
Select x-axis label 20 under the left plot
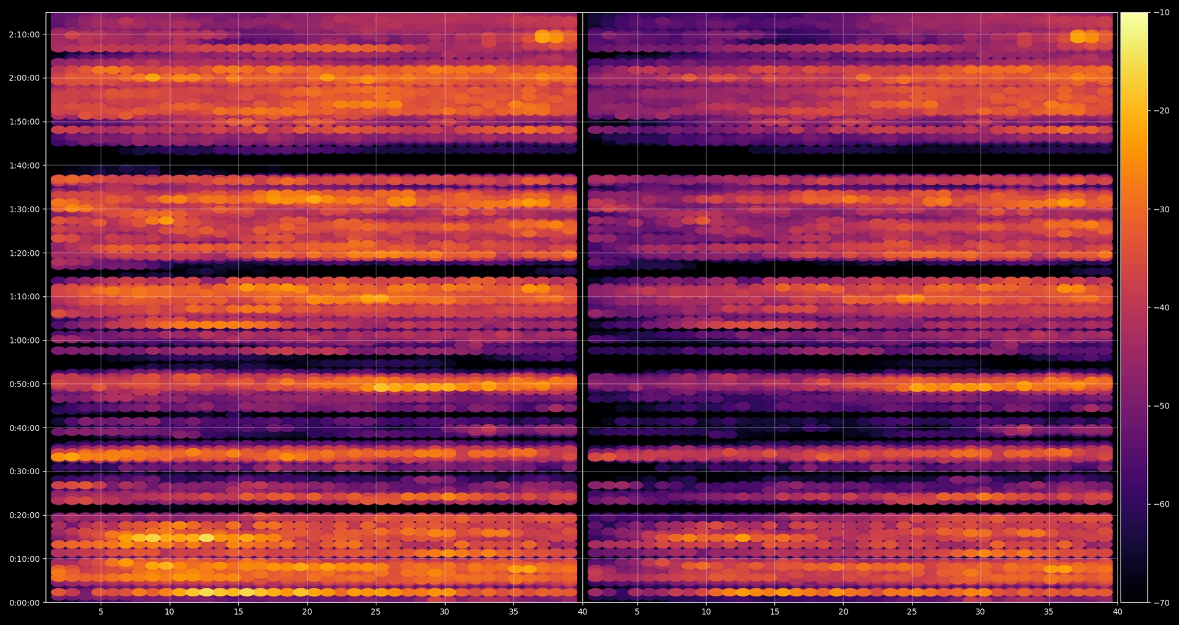pyautogui.click(x=307, y=612)
